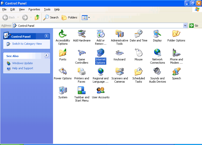Open the Network Connections icon
The image size is (202, 145).
point(157,53)
